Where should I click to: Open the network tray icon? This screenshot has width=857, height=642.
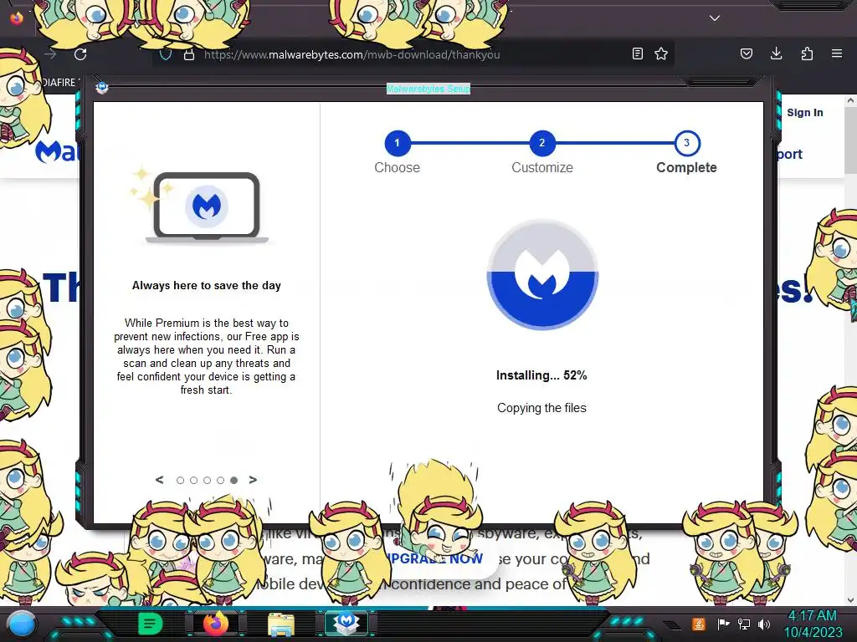[744, 624]
